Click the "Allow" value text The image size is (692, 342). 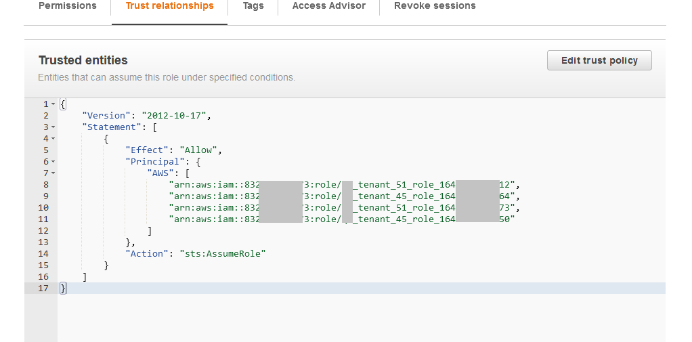[198, 150]
